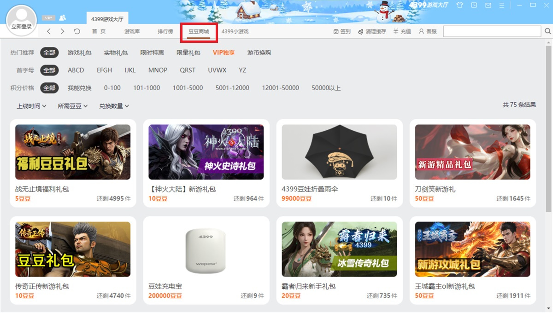
Task: Select the ABCD first-letter filter
Action: 76,70
